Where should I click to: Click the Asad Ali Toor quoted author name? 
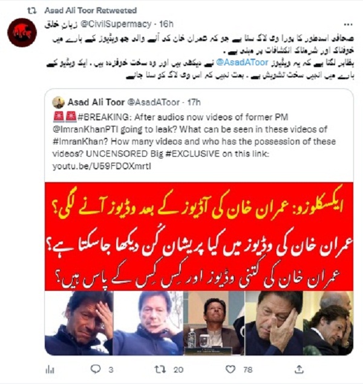[96, 102]
